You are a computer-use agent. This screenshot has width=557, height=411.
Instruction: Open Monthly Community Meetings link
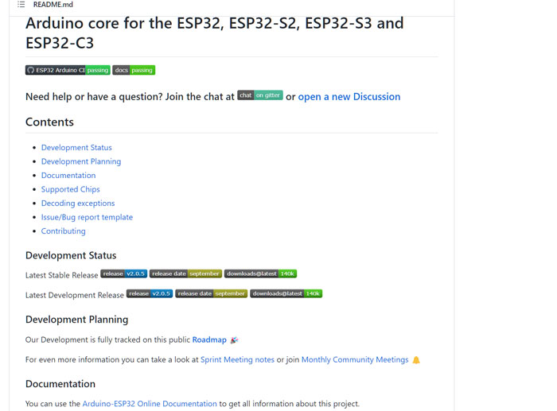[x=355, y=359]
